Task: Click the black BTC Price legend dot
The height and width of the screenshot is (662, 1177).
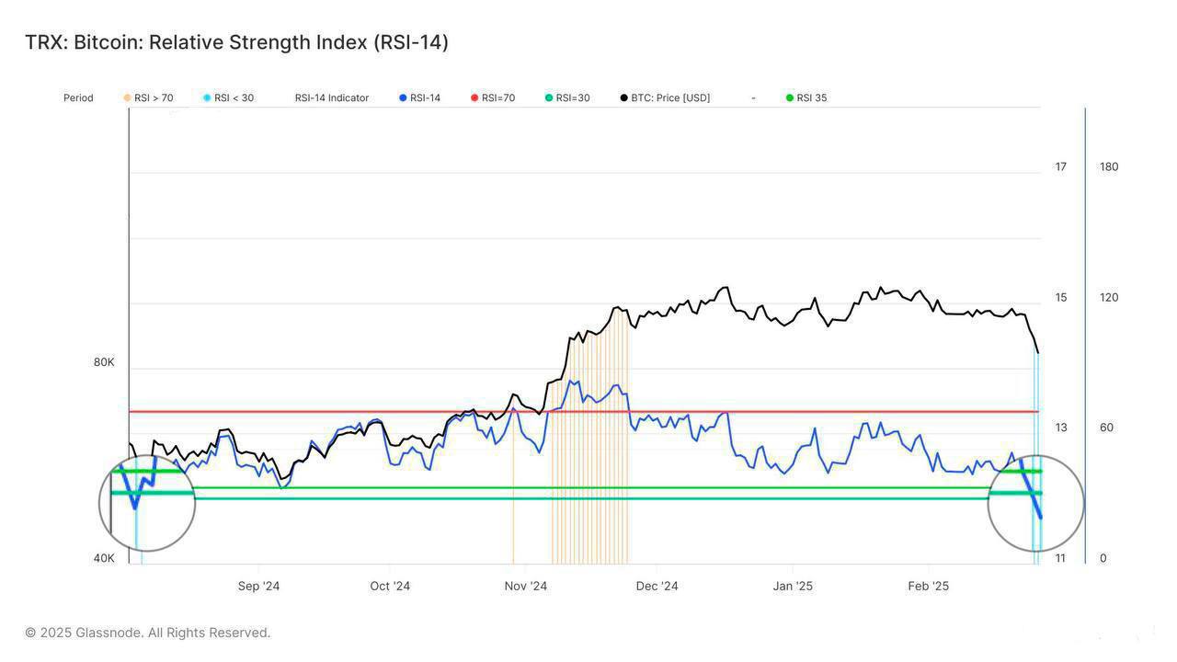Action: 623,98
